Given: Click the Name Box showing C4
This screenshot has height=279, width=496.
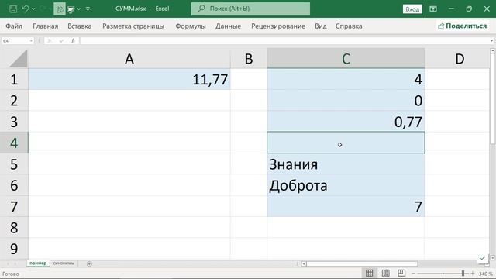Looking at the screenshot, I should click(x=15, y=41).
